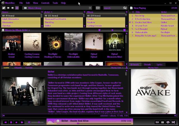The height and width of the screenshot is (126, 179).
Task: Switch to the Lyrics tab
Action: (159, 64)
